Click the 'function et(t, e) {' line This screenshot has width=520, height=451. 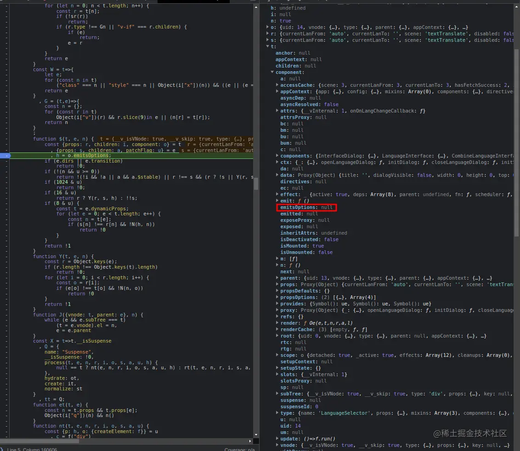(x=60, y=405)
